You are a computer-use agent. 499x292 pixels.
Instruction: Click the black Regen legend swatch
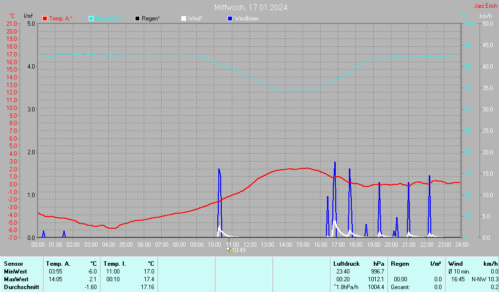tap(137, 18)
